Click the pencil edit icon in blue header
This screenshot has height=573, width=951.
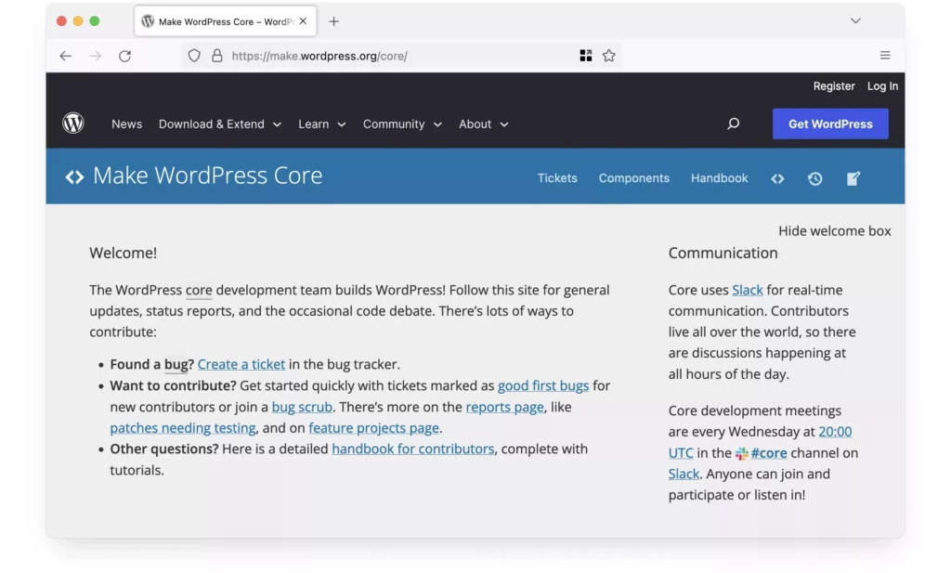(853, 178)
